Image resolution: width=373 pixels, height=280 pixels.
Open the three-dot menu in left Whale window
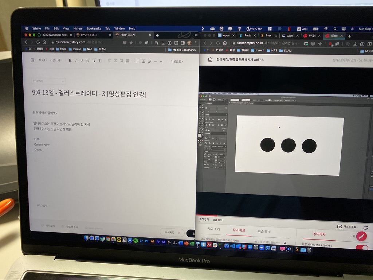196,43
